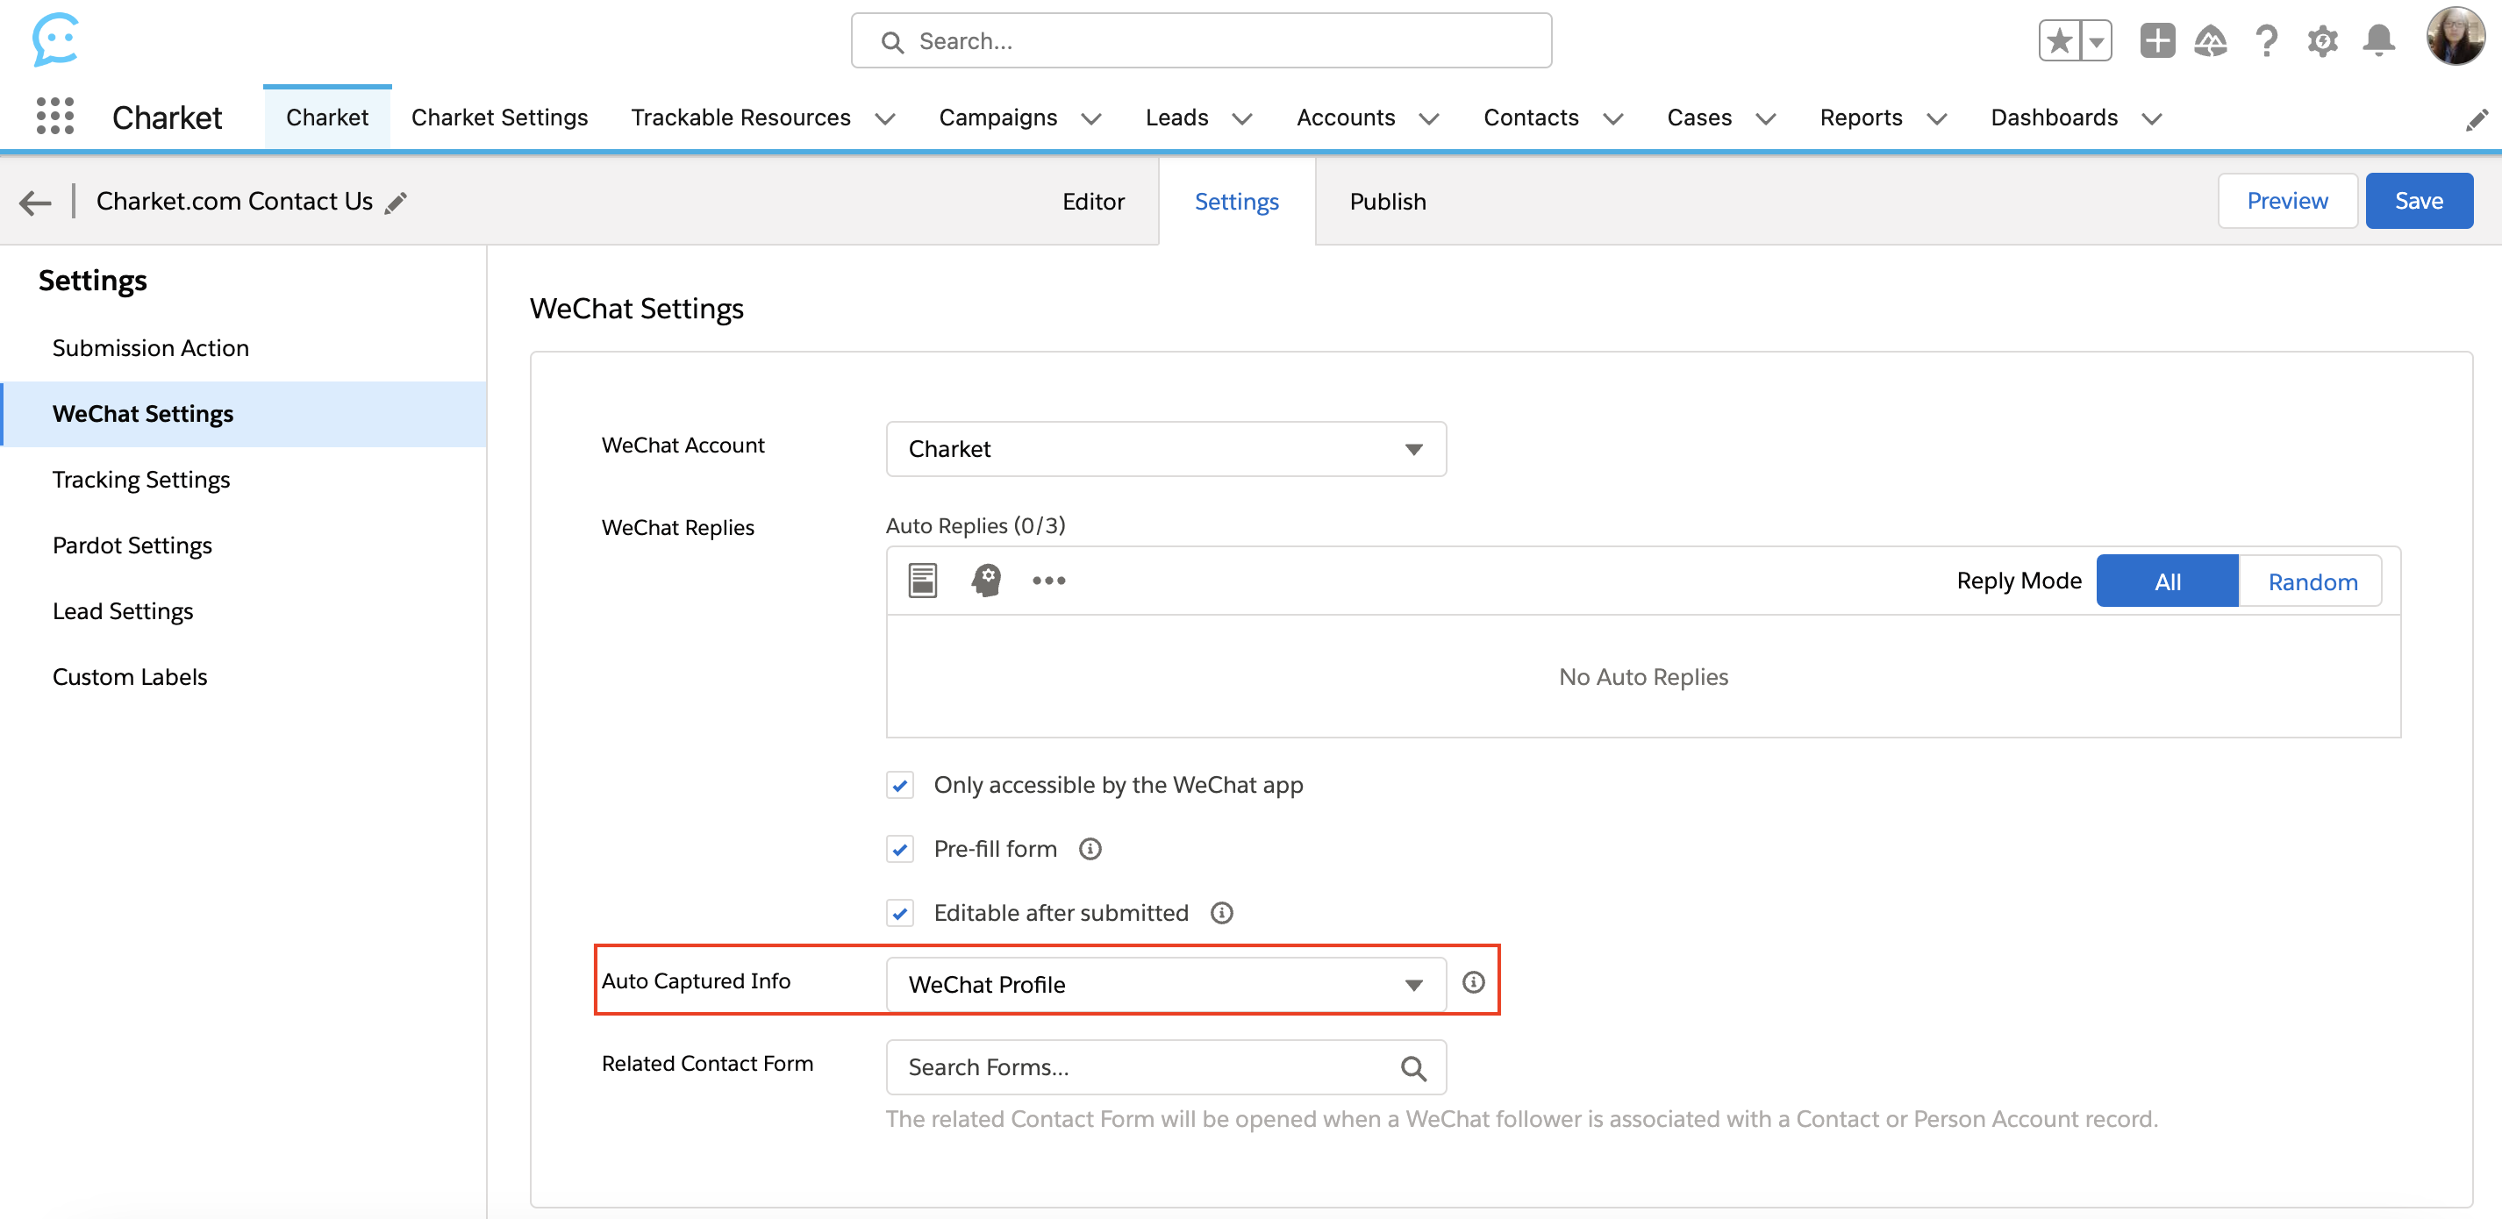Open the Notifications bell
This screenshot has width=2502, height=1219.
pyautogui.click(x=2378, y=41)
